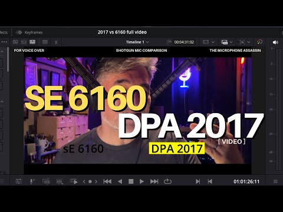Play the timeline in reverse
283x212 pixels.
pyautogui.click(x=120, y=181)
